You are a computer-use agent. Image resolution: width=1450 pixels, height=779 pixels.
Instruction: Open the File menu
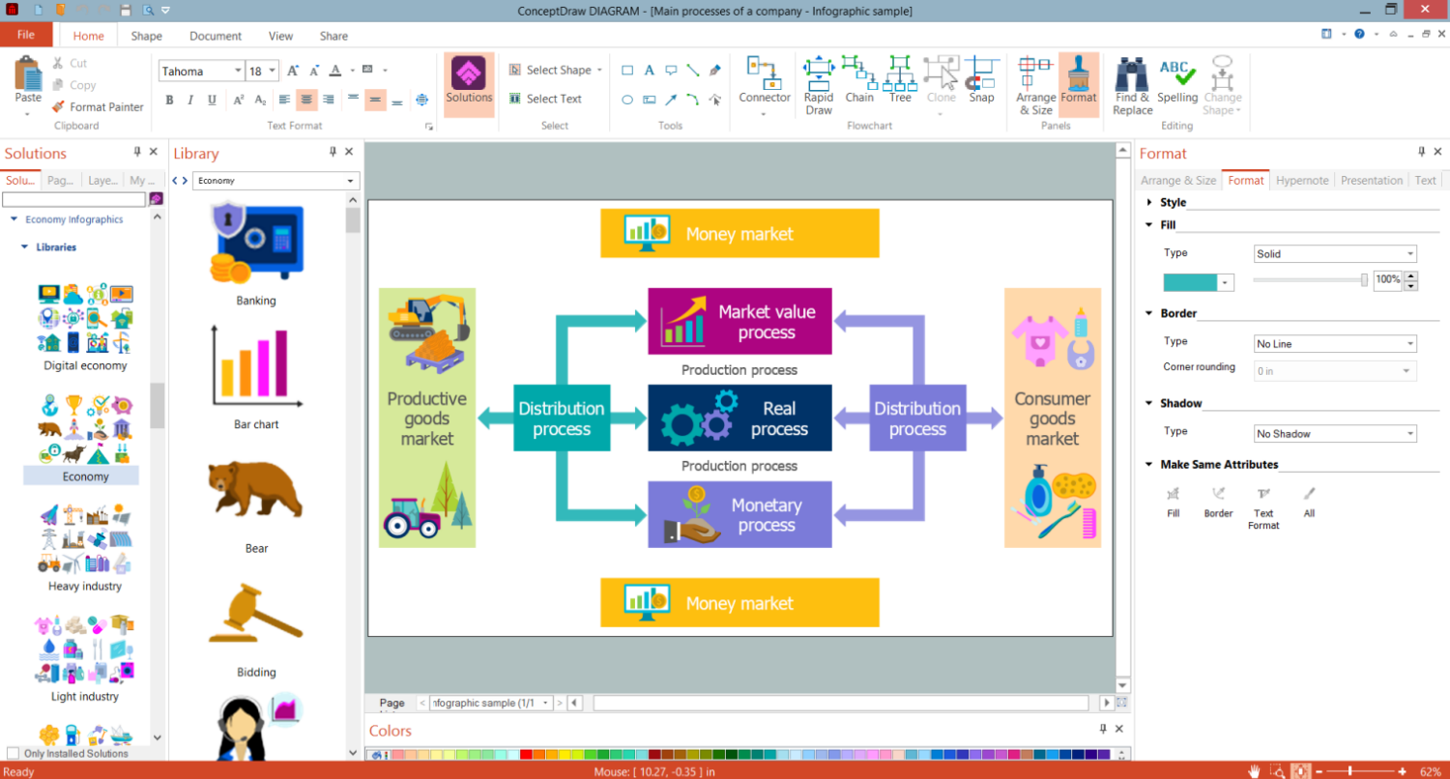[x=26, y=35]
